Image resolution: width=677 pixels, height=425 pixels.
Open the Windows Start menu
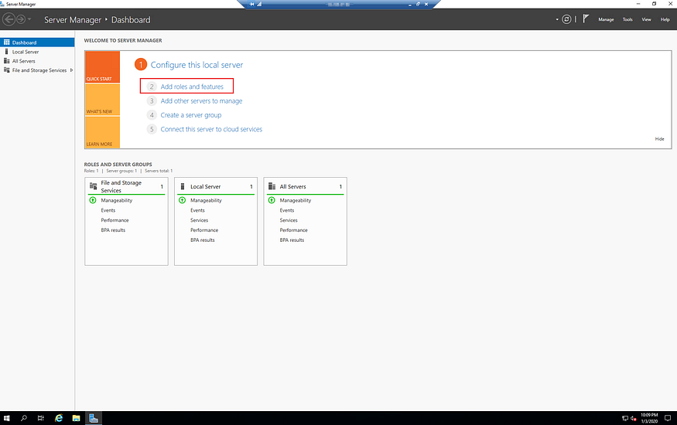(6, 418)
